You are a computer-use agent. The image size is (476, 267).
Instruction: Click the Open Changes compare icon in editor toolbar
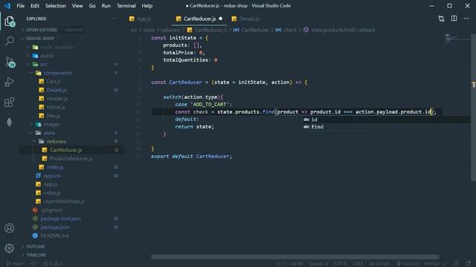click(441, 19)
